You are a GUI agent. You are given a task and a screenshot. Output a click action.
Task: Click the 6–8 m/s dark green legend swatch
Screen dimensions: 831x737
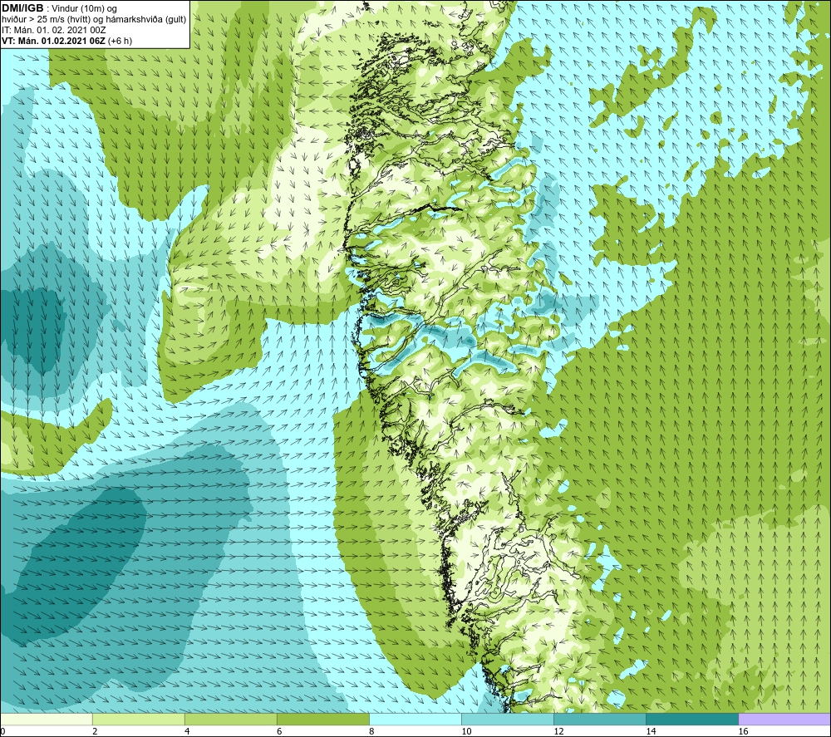323,720
